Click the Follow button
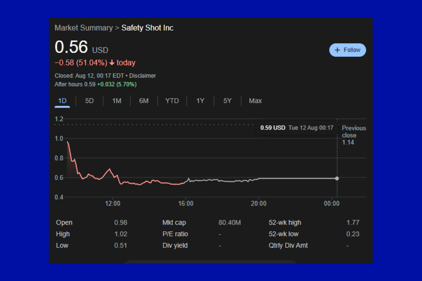Screen dimensions: 422x281 [x=347, y=50]
